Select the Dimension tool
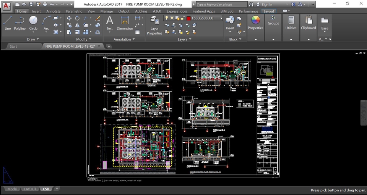The height and width of the screenshot is (195, 367). click(125, 23)
